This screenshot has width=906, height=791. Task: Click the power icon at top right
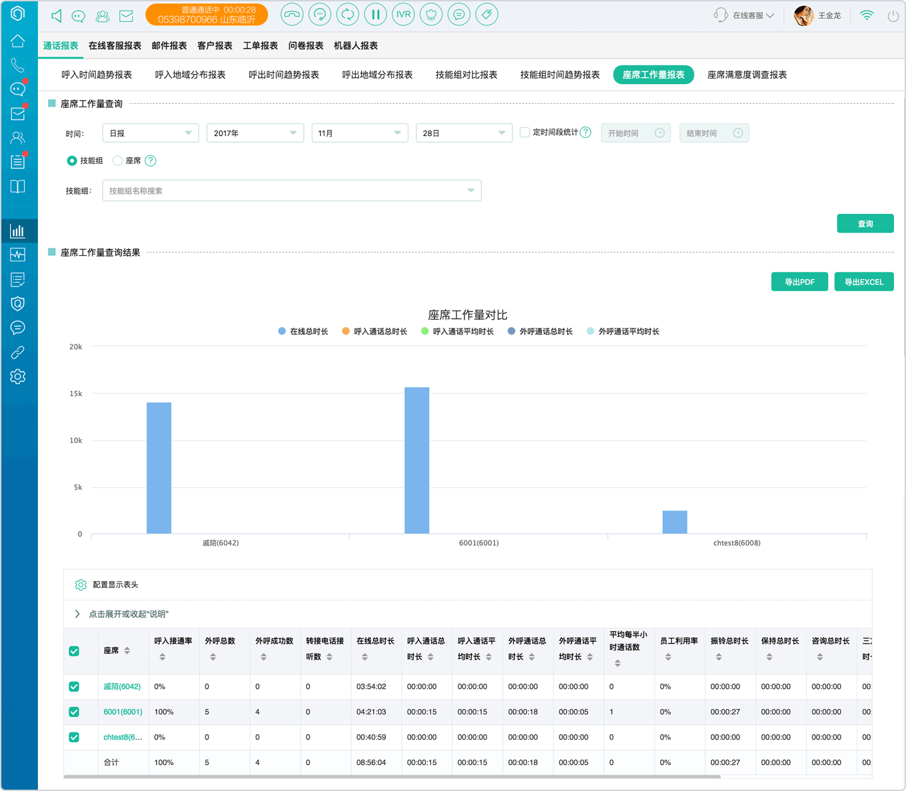pos(893,15)
